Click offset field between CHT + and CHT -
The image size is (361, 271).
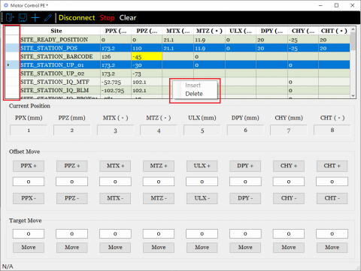332,182
